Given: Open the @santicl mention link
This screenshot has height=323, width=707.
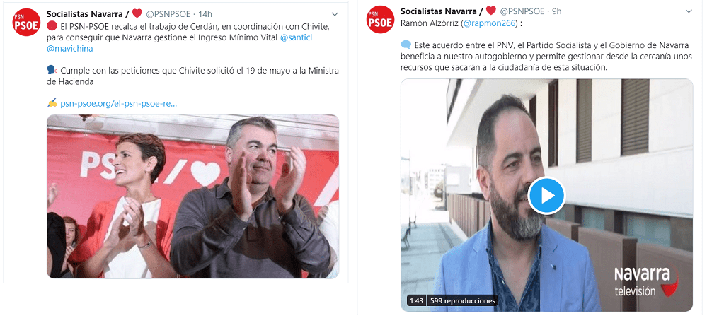Looking at the screenshot, I should click(x=296, y=38).
